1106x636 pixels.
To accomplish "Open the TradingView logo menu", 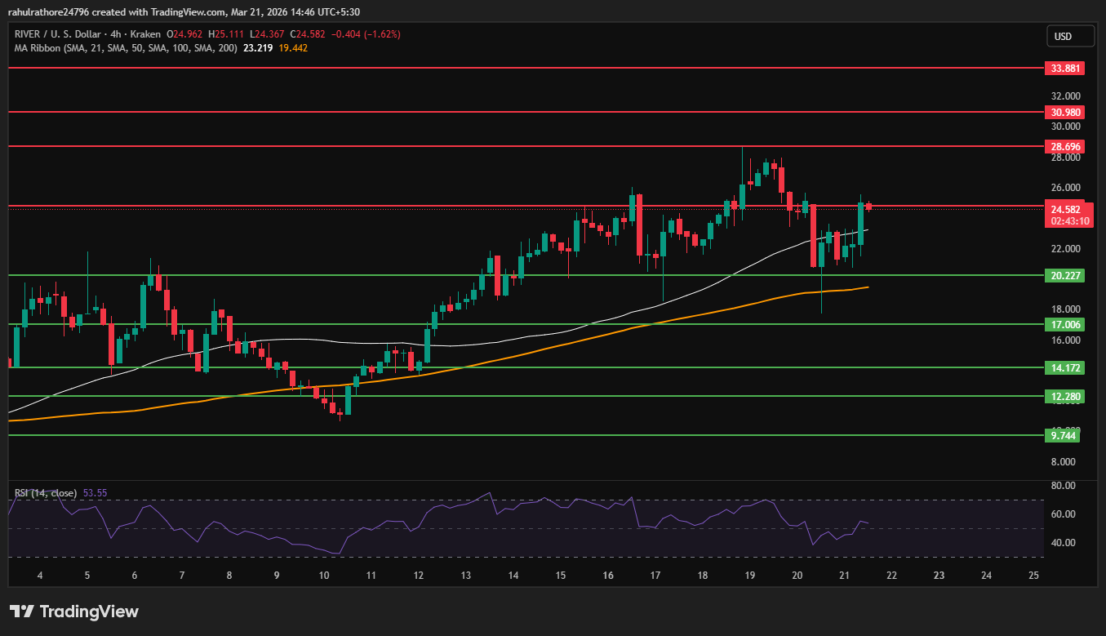I will coord(69,611).
